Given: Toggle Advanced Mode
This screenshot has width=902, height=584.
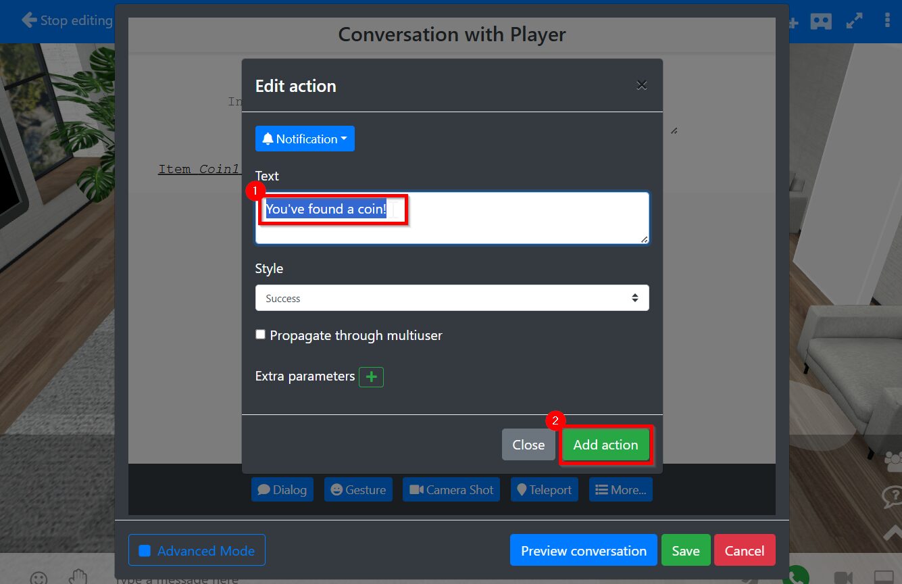Looking at the screenshot, I should pyautogui.click(x=197, y=550).
